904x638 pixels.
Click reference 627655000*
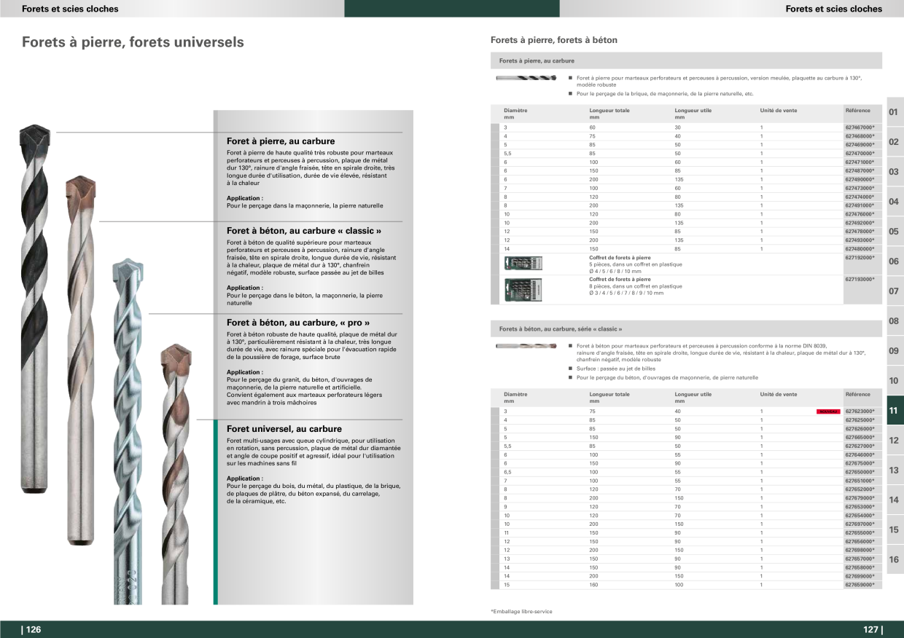[x=860, y=533]
